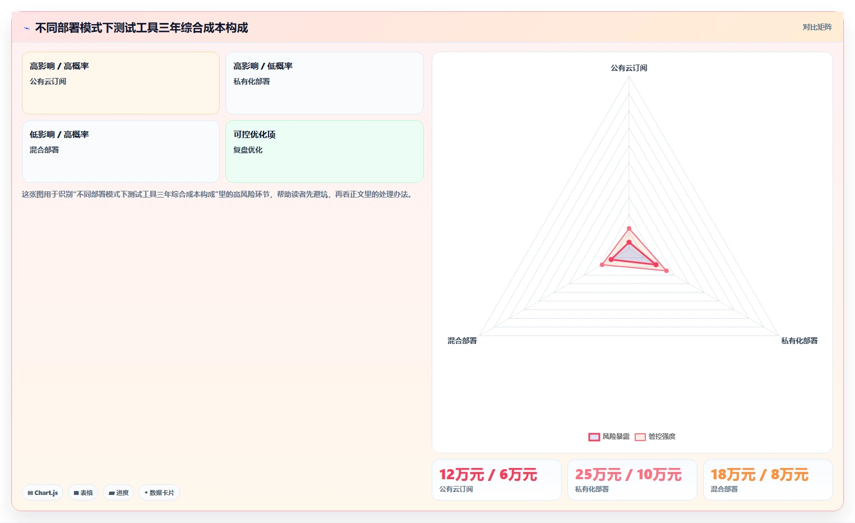Click the 18万元 / 8万元 stat card
The height and width of the screenshot is (523, 855).
(768, 480)
